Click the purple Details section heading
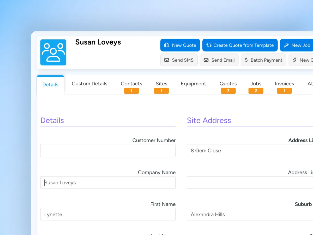The image size is (313, 235). [x=52, y=120]
